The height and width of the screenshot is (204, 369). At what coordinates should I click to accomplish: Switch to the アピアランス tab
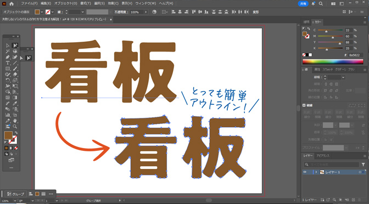pyautogui.click(x=323, y=156)
